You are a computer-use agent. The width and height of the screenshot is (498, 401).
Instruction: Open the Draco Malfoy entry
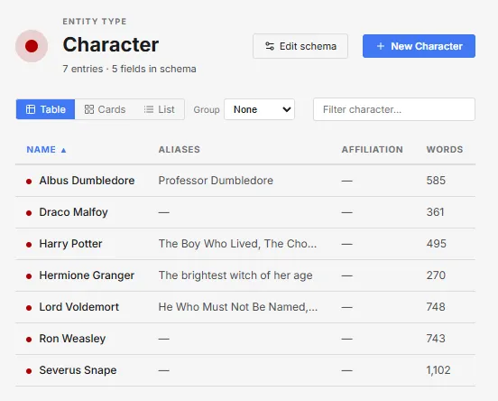coord(73,212)
